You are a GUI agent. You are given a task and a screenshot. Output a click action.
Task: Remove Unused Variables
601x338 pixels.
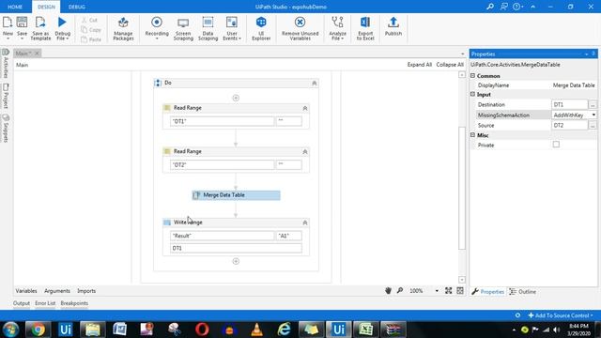[300, 28]
